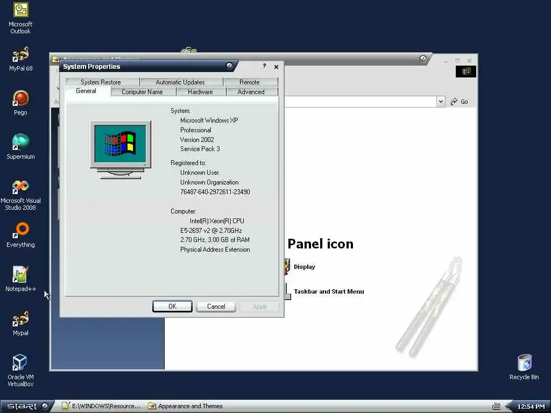Click the Unknown User text
This screenshot has height=413, width=551.
coord(200,173)
